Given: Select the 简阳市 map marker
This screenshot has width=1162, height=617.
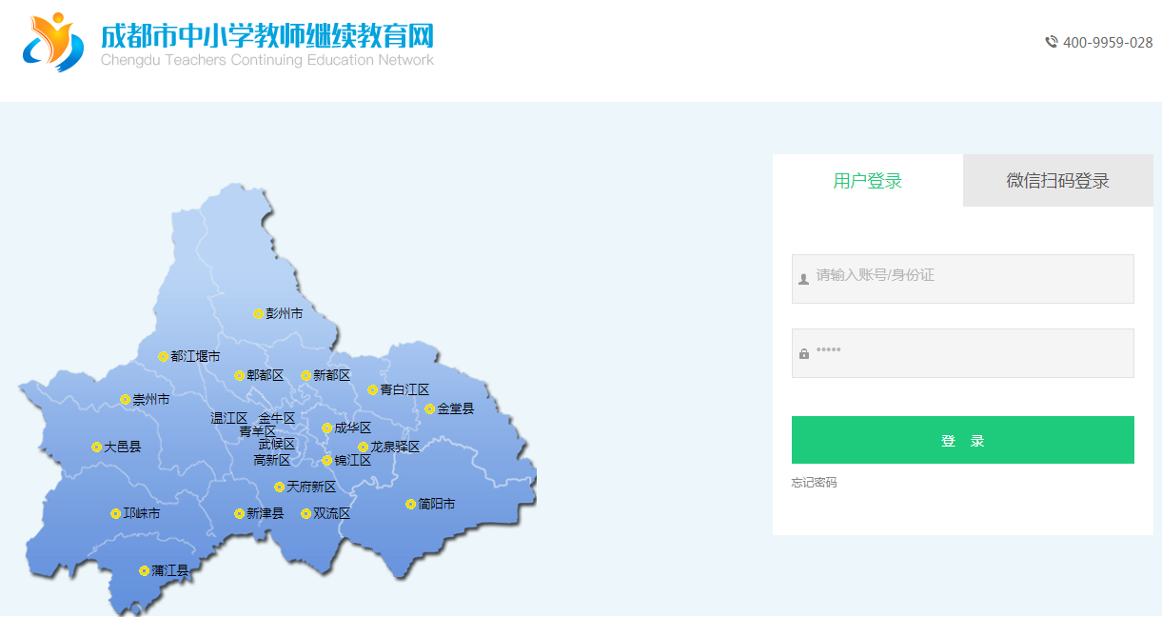Looking at the screenshot, I should [x=410, y=504].
